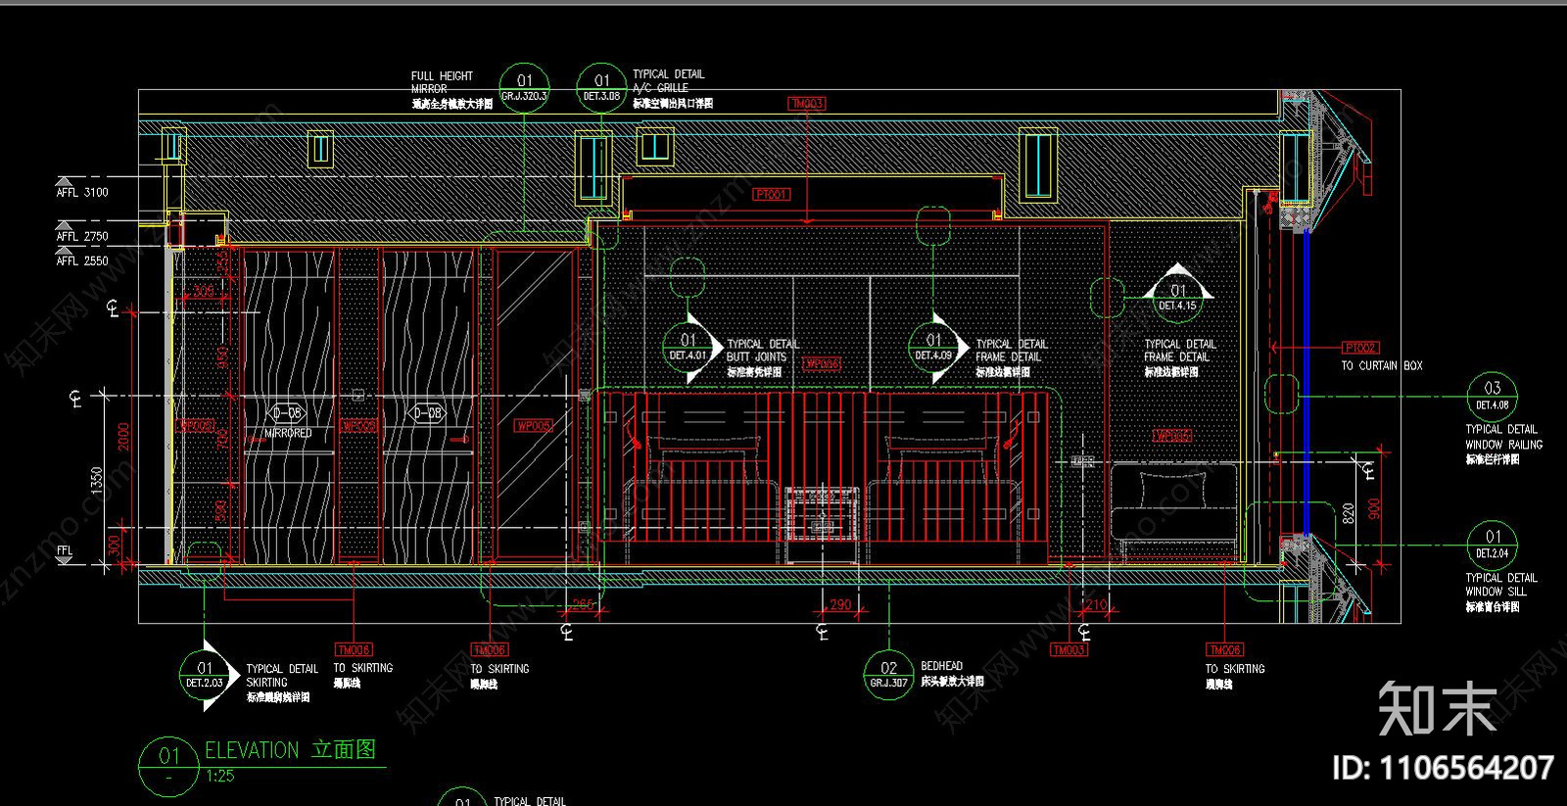Click the 'ID: 1106564207' text
1567x806 pixels.
coord(1443,768)
